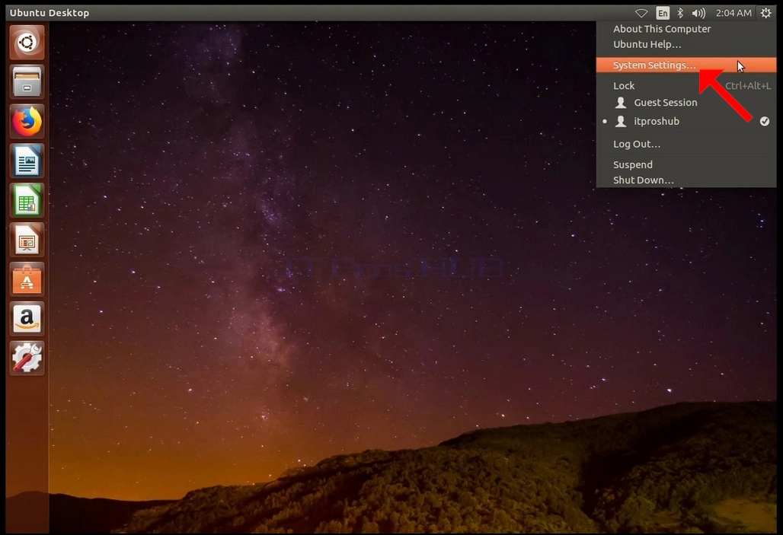783x535 pixels.
Task: Click the Ubuntu Desktop panel title
Action: click(50, 13)
